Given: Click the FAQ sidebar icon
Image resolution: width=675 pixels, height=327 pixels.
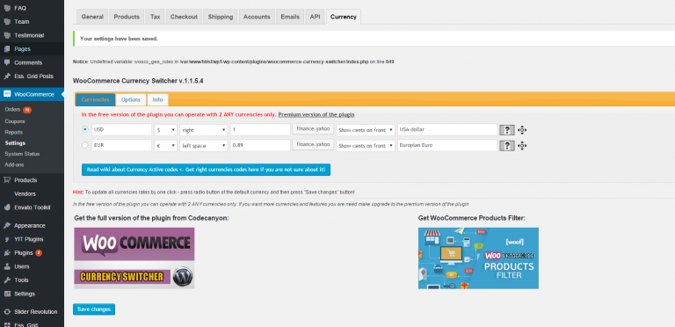Looking at the screenshot, I should click(7, 8).
